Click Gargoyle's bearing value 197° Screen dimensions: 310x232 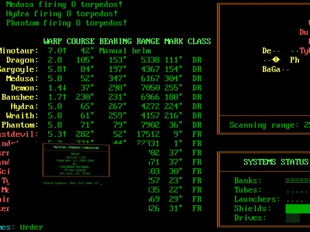(117, 69)
